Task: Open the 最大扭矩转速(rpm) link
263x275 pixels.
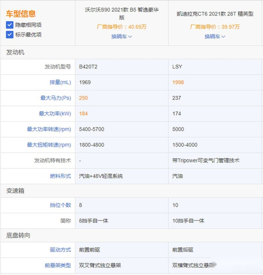Action: (x=49, y=145)
